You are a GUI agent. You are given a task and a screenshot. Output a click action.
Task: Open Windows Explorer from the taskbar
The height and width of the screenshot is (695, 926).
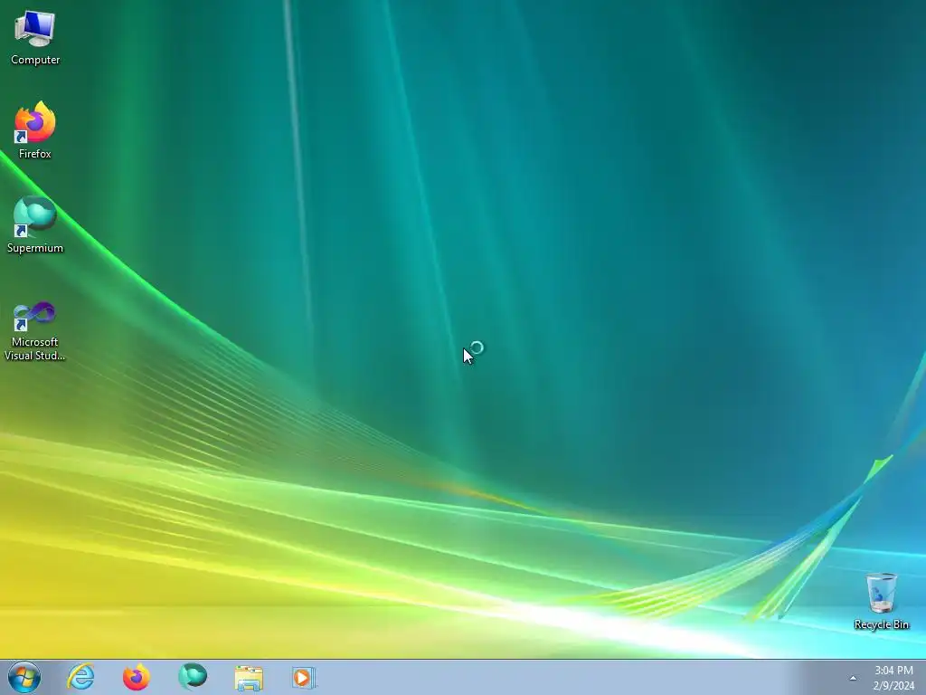click(x=249, y=677)
